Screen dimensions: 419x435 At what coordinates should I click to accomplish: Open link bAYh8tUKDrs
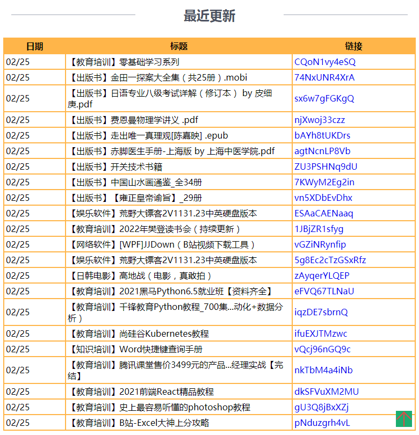(x=322, y=135)
